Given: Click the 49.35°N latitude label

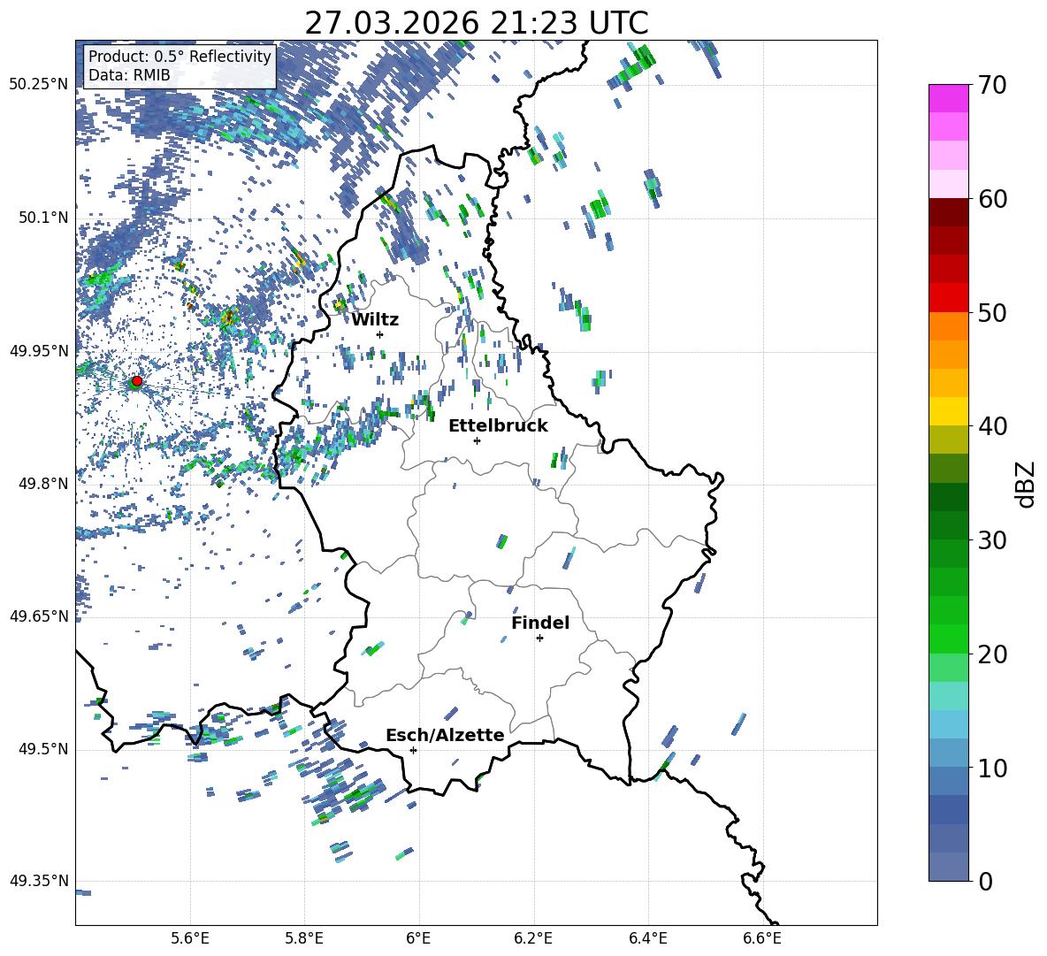Looking at the screenshot, I should pos(39,881).
